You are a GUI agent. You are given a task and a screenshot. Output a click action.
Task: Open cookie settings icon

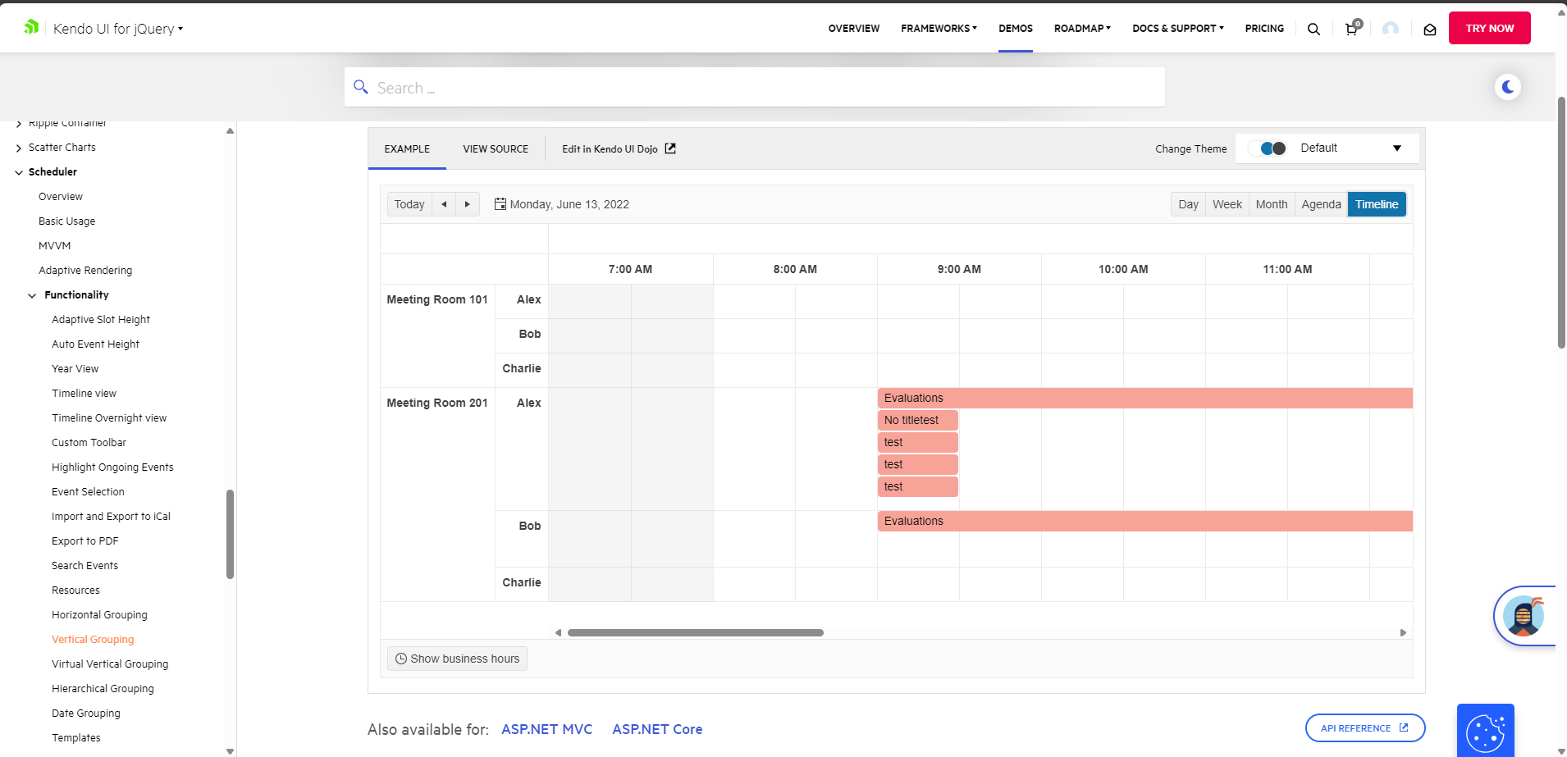point(1485,731)
